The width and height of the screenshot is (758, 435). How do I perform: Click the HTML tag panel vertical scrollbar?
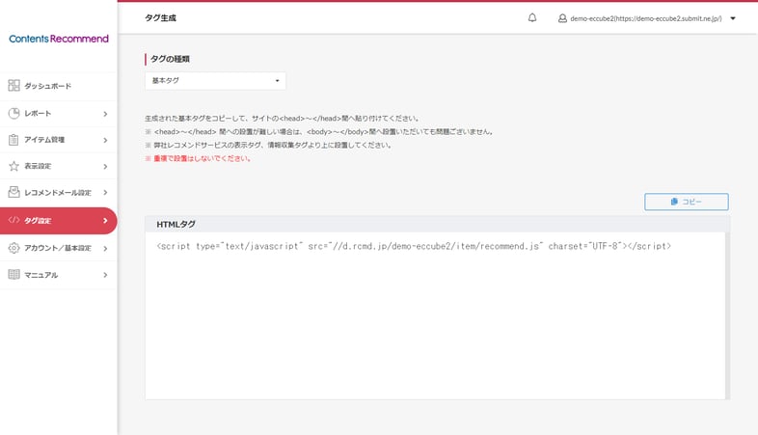(x=727, y=315)
